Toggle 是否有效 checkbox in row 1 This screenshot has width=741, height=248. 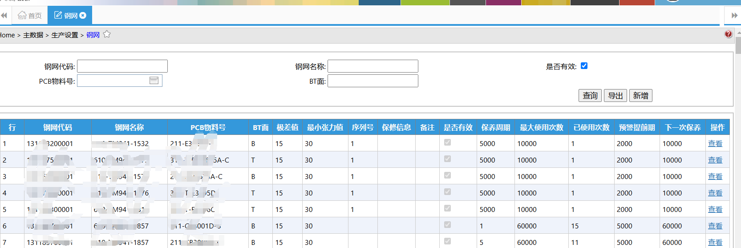click(x=448, y=142)
